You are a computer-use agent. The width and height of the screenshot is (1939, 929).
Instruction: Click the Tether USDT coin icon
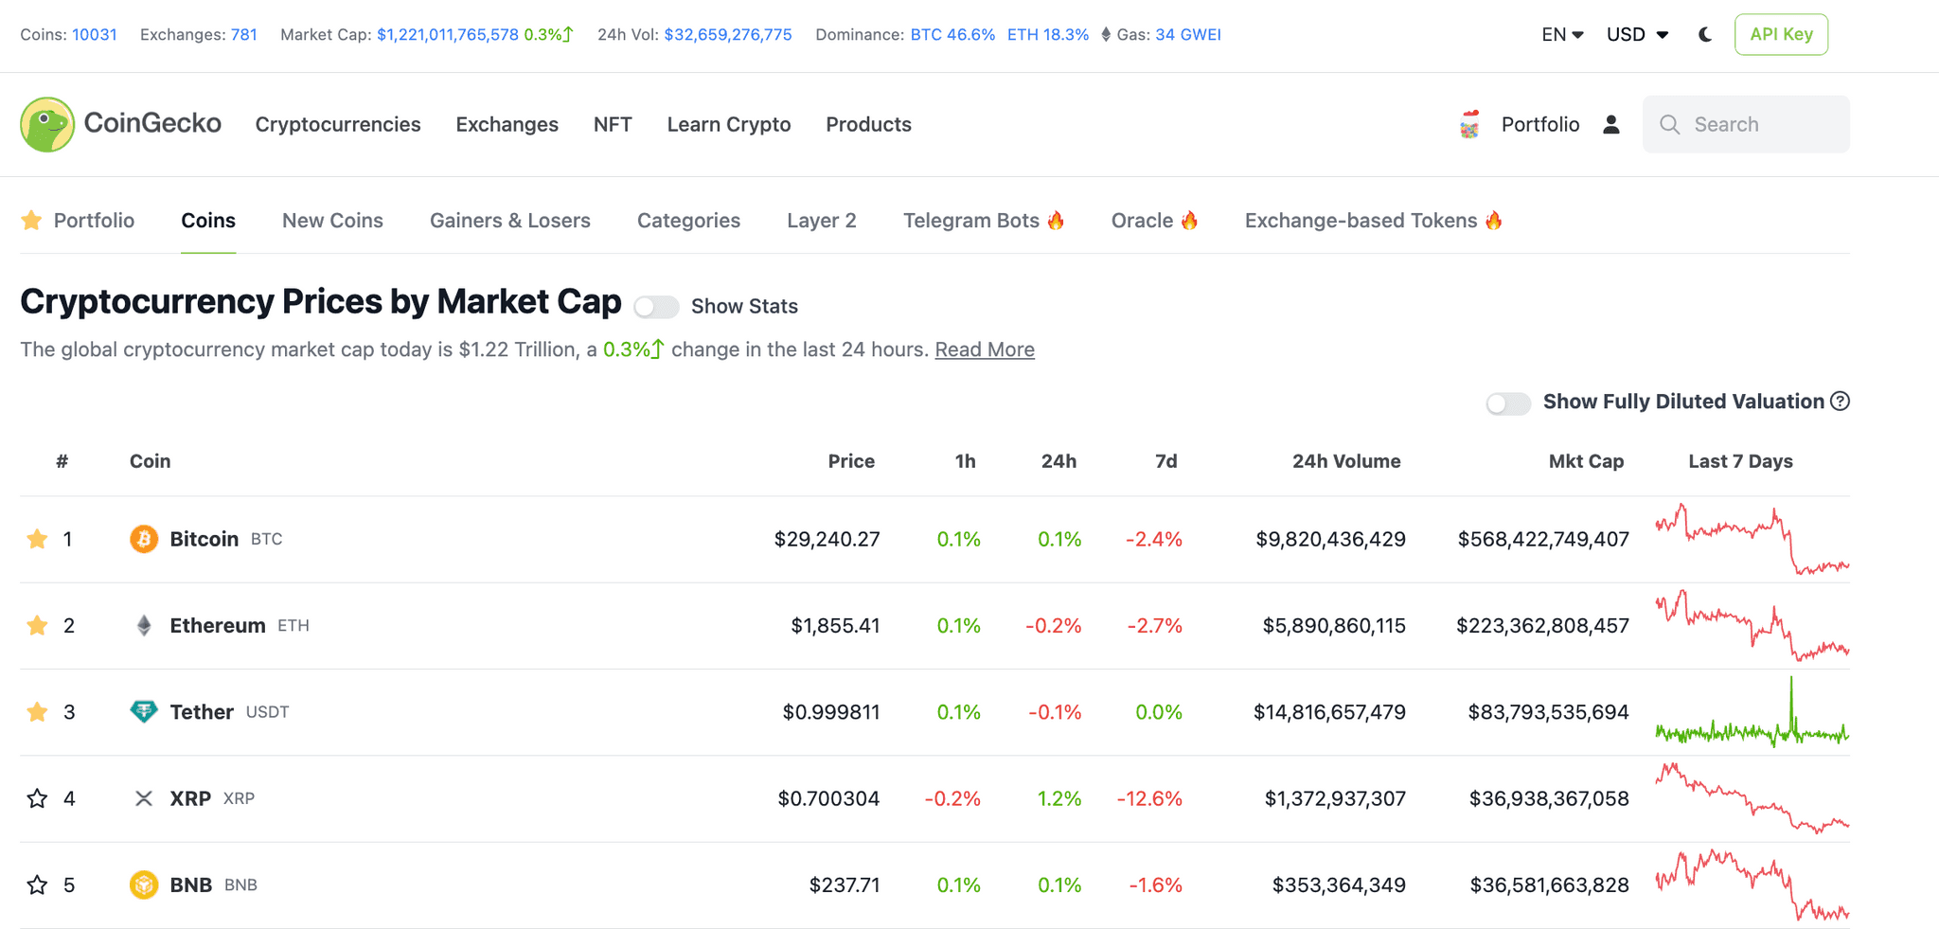point(143,712)
